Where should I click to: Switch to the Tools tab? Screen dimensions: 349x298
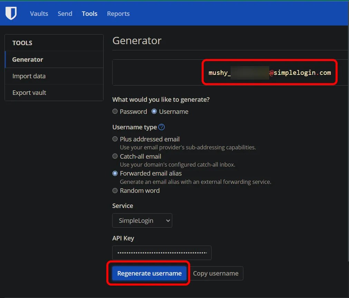point(89,13)
